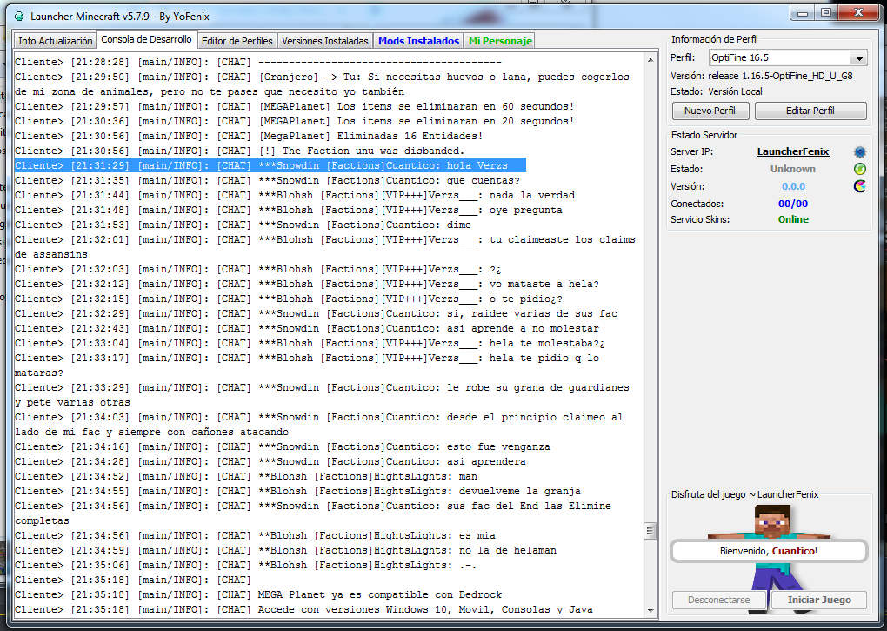Screen dimensions: 887x631
Task: Follow the LauncherFenix server IP link
Action: pyautogui.click(x=792, y=152)
